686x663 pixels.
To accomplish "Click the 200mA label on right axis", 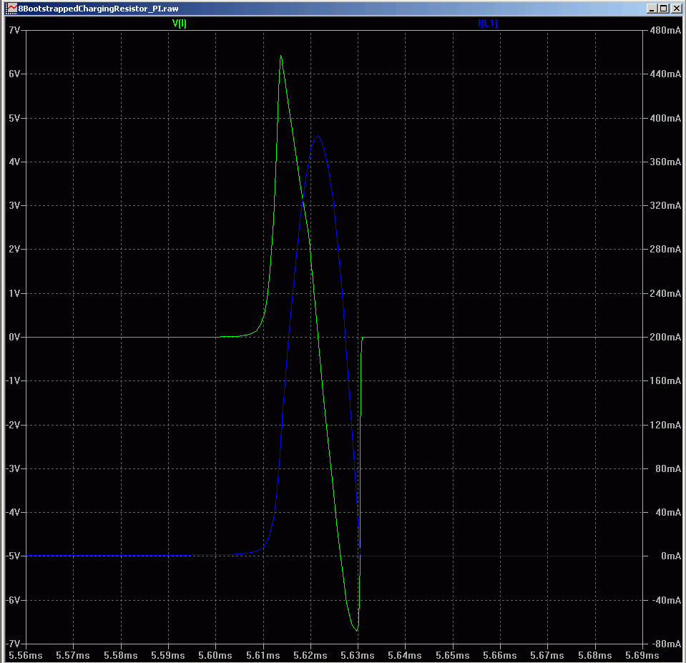I will [664, 337].
